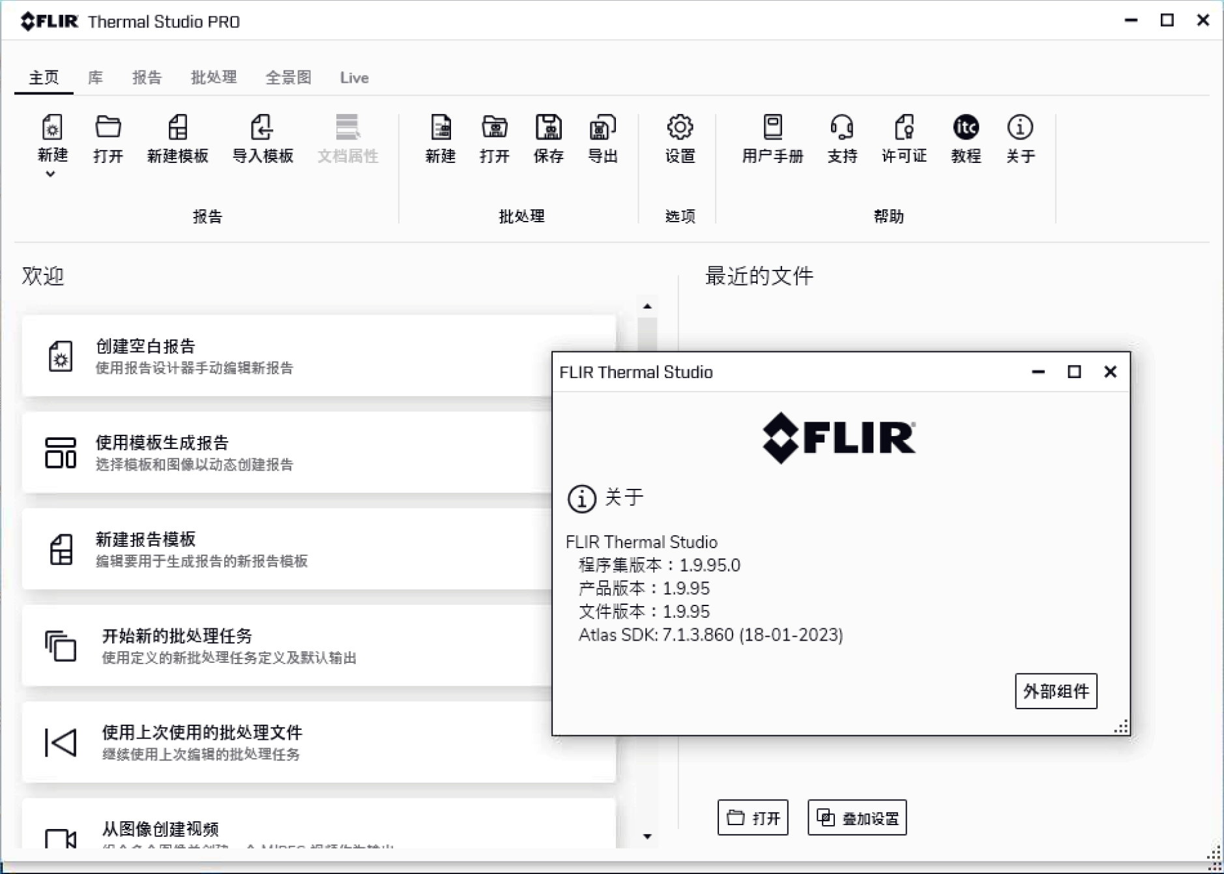
Task: Switch to the 主页 tab
Action: tap(44, 78)
